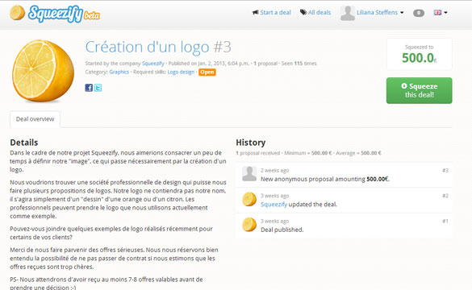472x290 pixels.
Task: Open Squeezify link in history entry #2
Action: coord(274,205)
